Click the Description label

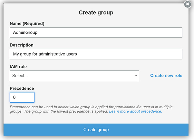click(22, 45)
